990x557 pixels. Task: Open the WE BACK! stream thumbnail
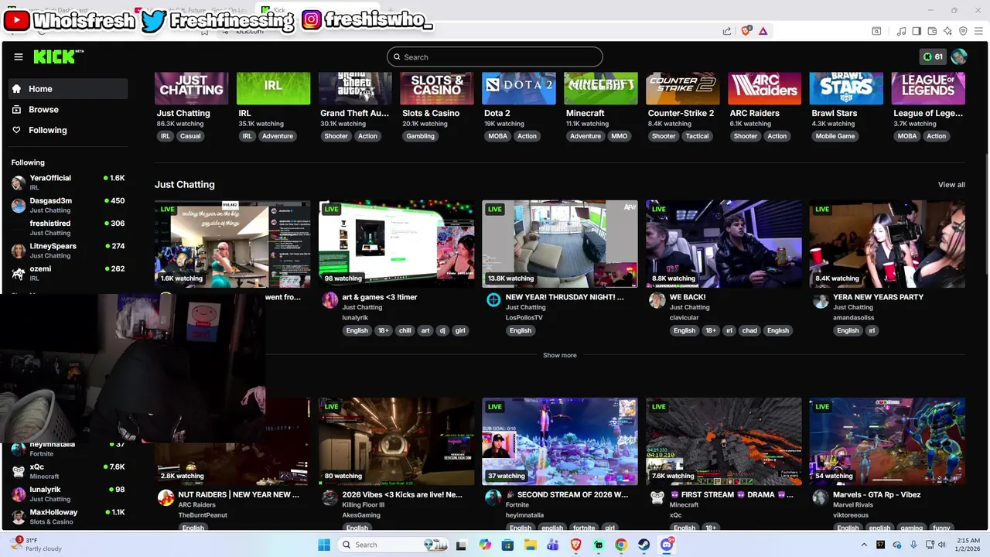[x=723, y=244]
